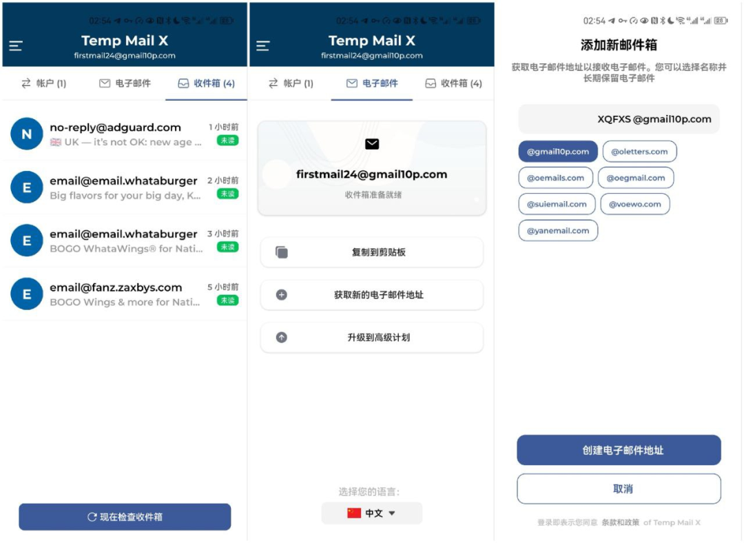
Task: Select 收件箱 (4) tab in left screen
Action: pos(206,83)
